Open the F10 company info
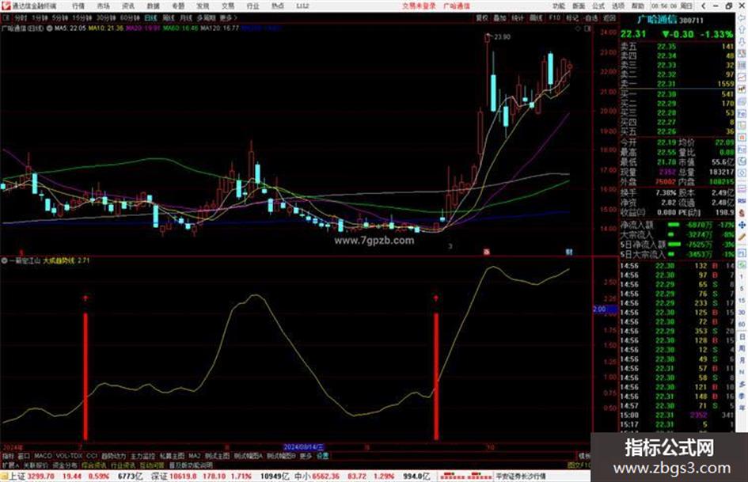Viewport: 748px width, 482px height. [x=554, y=17]
